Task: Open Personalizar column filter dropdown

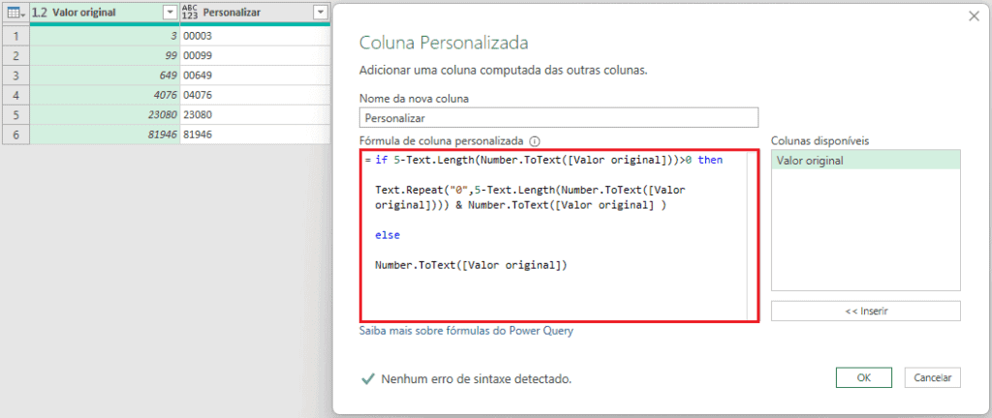Action: 321,13
